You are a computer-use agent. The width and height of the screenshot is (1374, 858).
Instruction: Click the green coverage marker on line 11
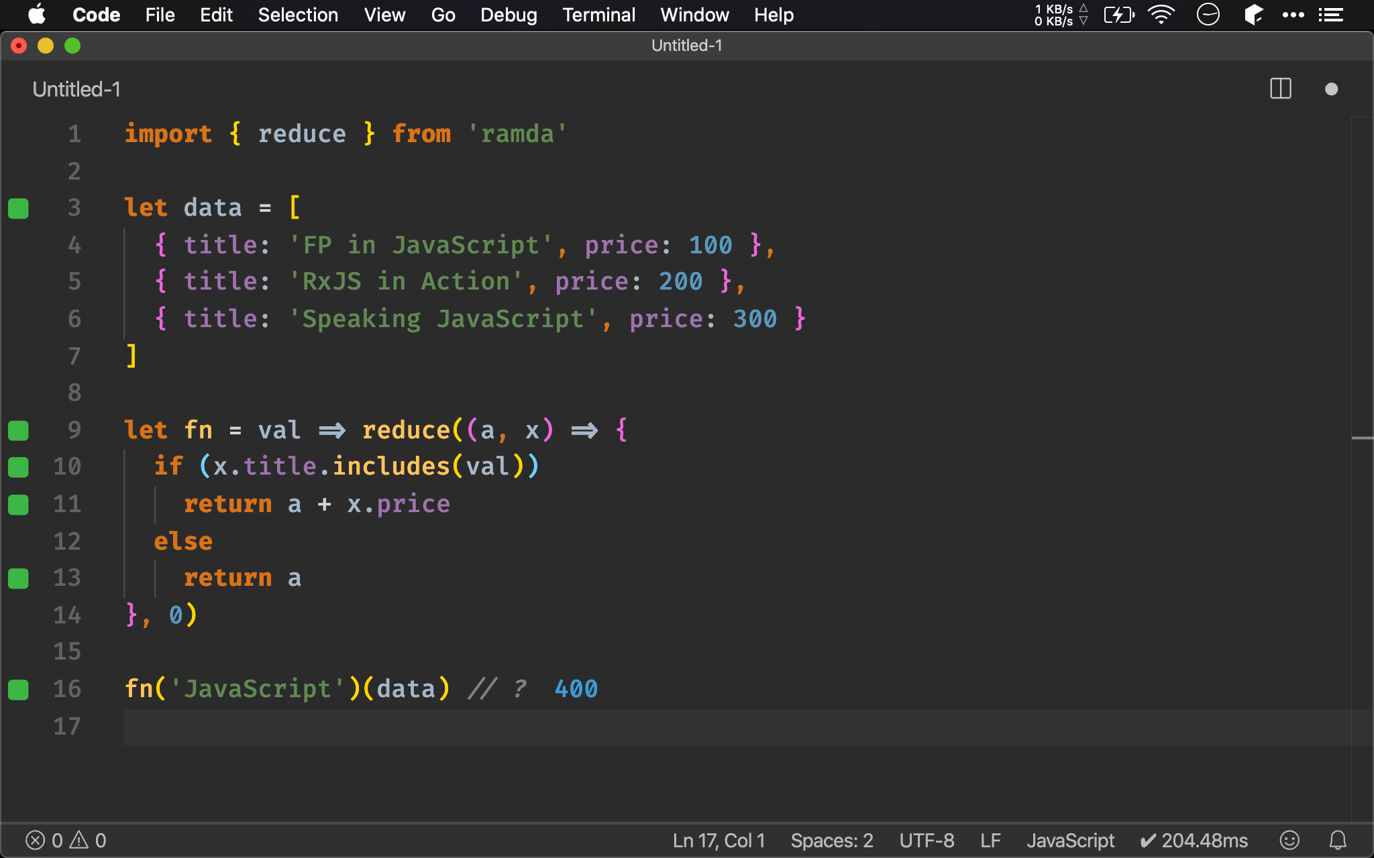[18, 504]
